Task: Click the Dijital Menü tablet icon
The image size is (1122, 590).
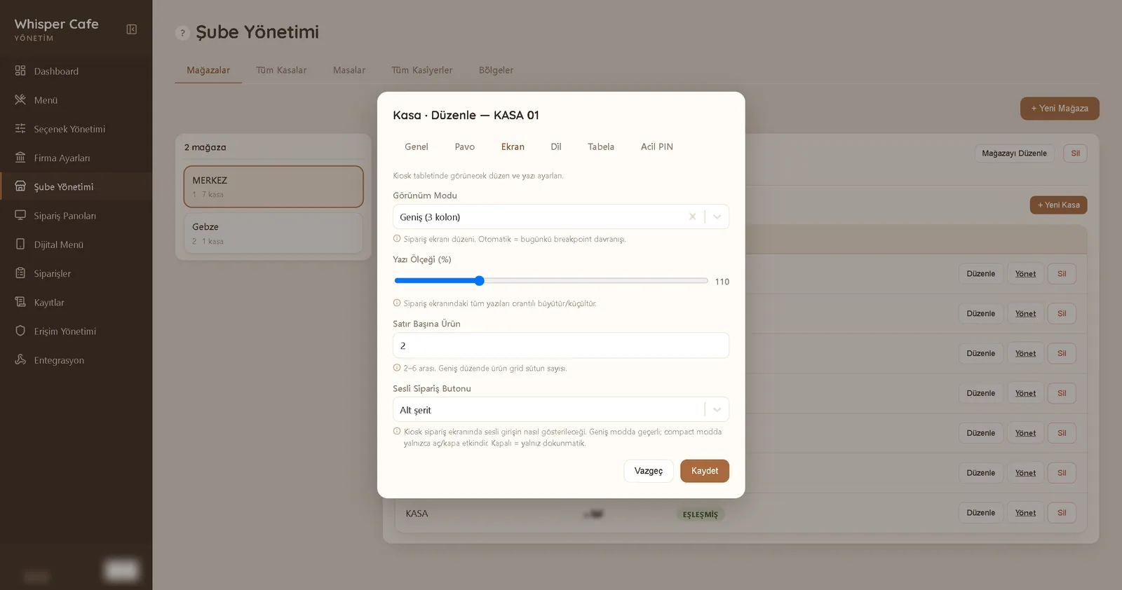Action: pos(20,244)
